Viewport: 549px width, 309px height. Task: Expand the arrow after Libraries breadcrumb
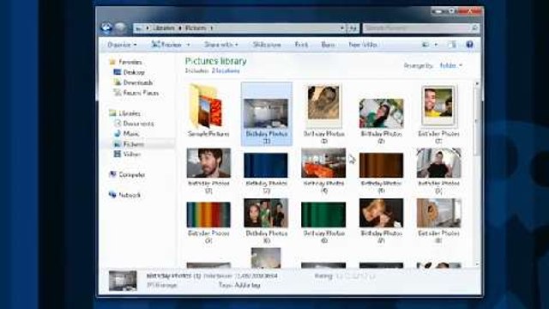[x=180, y=28]
